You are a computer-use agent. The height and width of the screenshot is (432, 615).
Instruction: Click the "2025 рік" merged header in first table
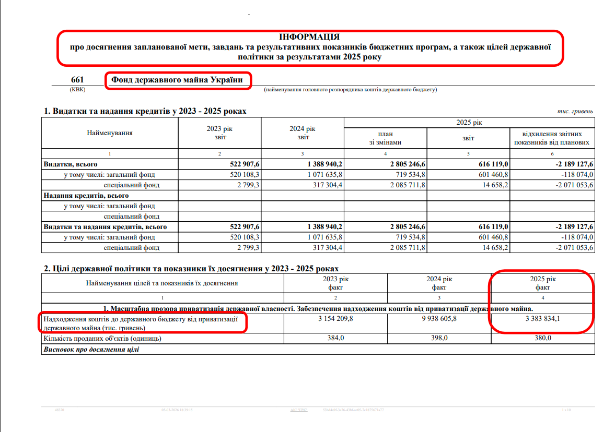pyautogui.click(x=469, y=123)
